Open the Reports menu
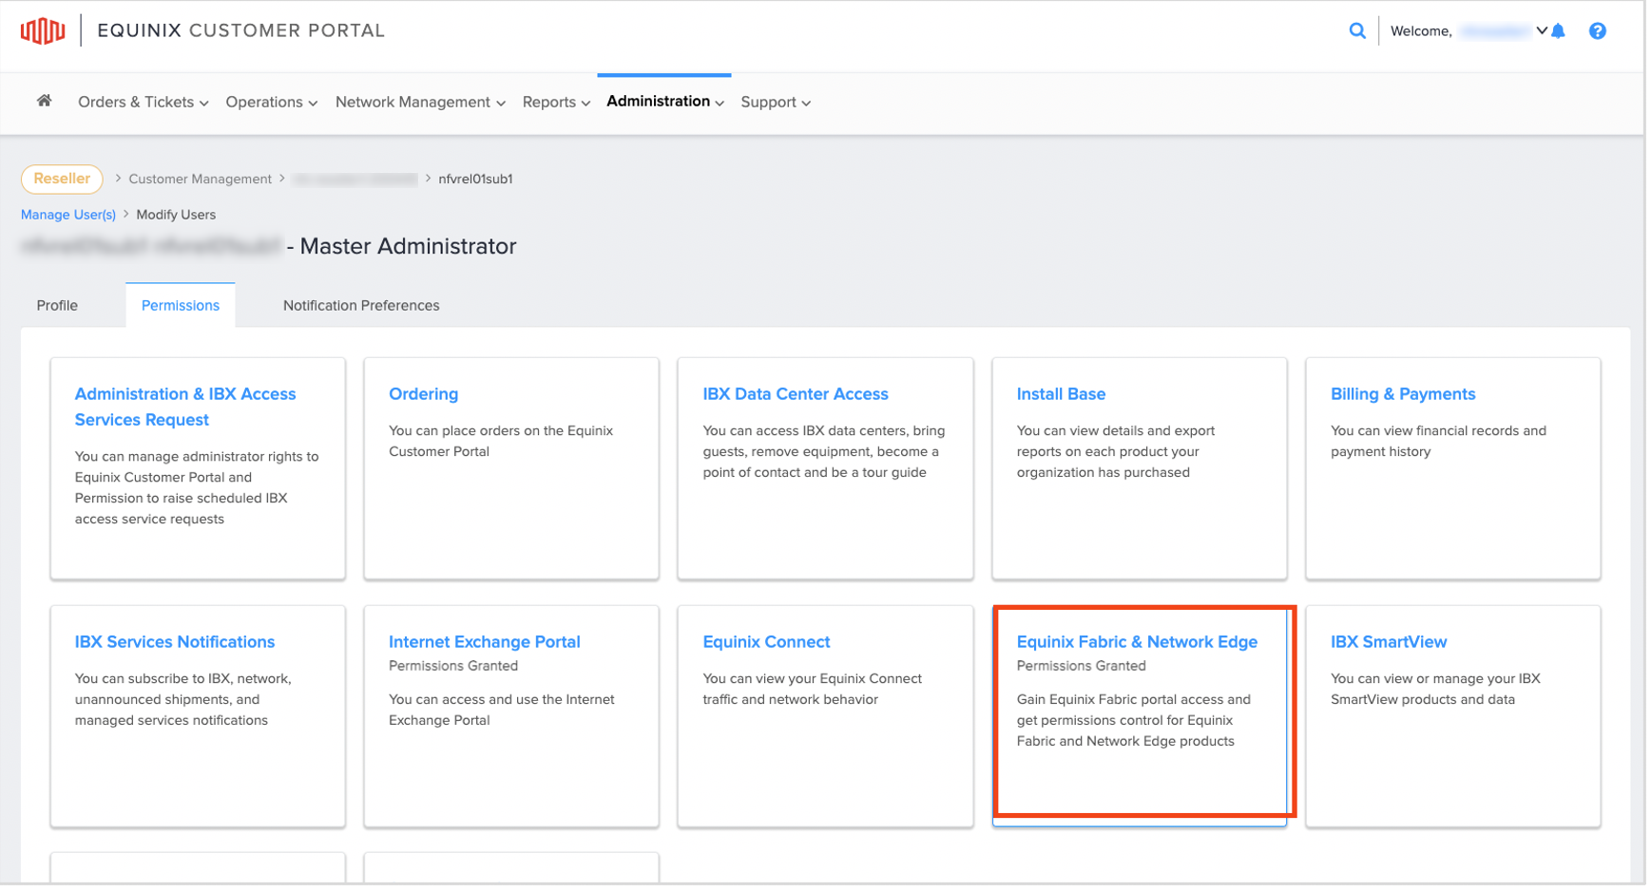 556,103
